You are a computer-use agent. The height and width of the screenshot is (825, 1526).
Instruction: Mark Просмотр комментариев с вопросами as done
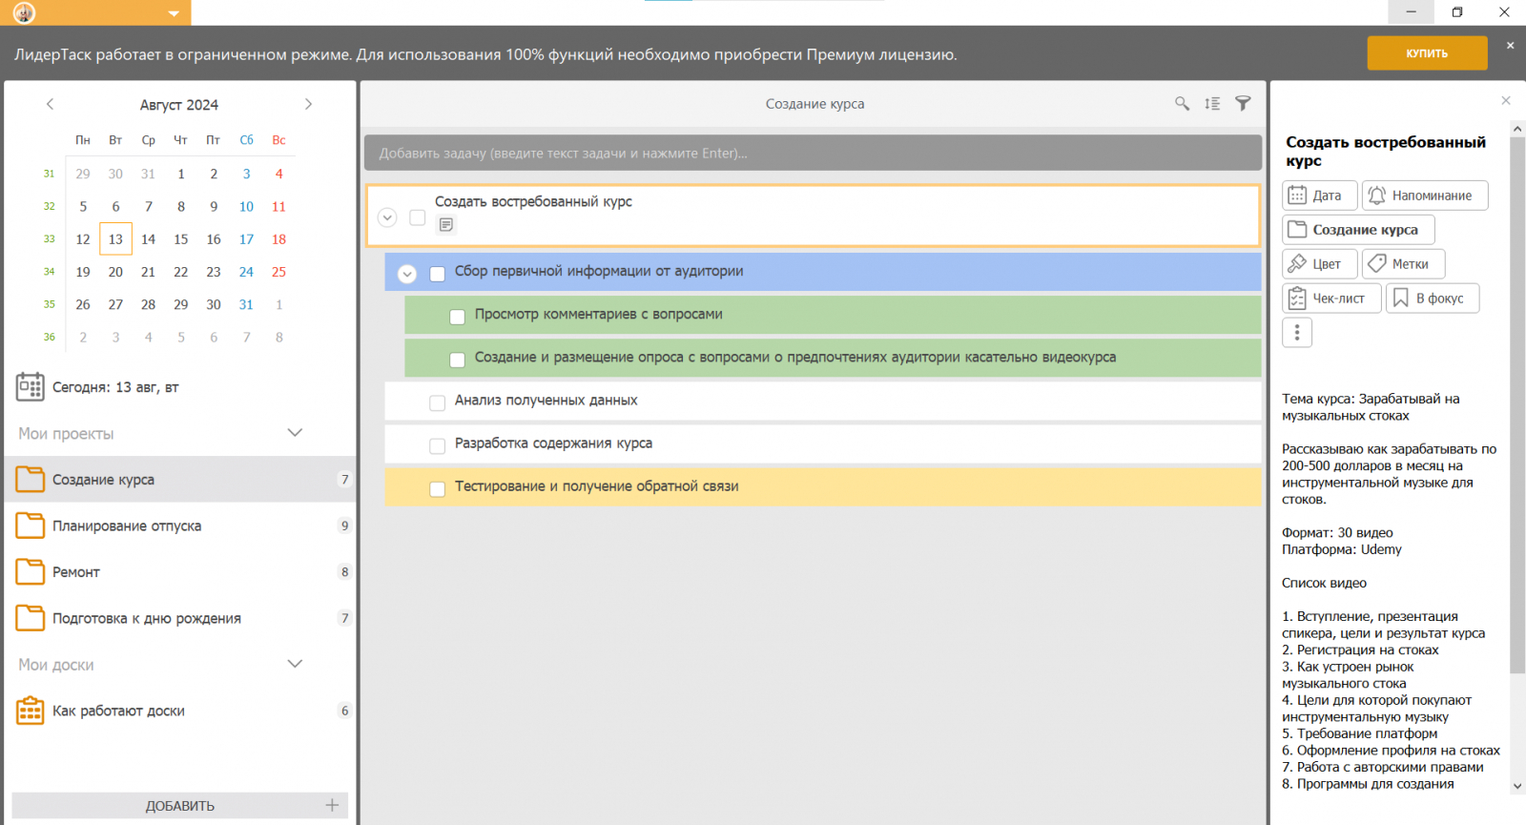click(x=458, y=317)
